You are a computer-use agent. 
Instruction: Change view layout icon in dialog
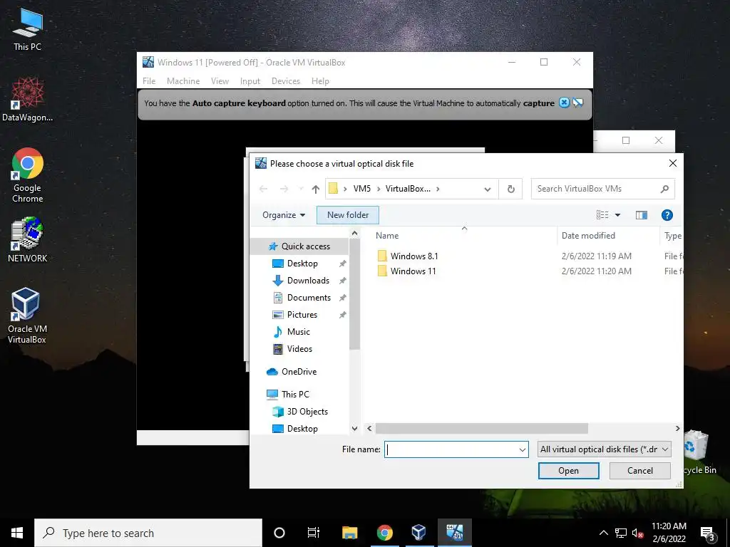[602, 215]
